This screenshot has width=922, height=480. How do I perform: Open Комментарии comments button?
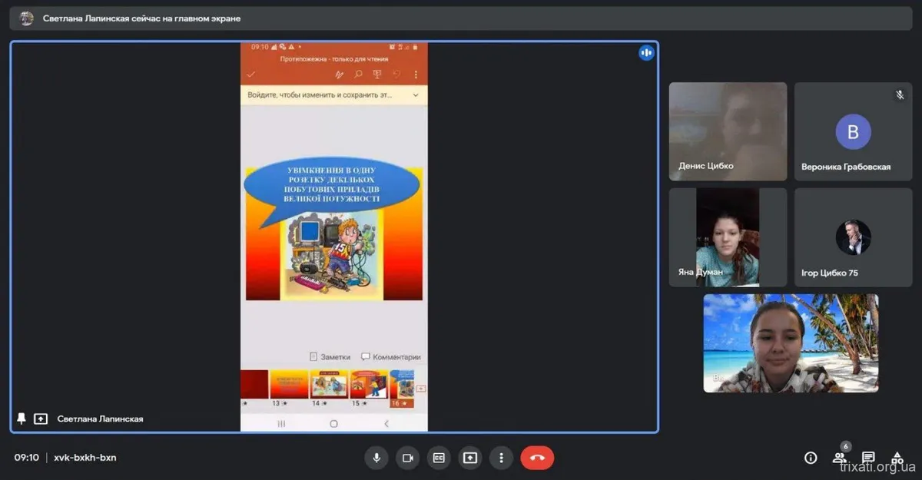tap(391, 357)
